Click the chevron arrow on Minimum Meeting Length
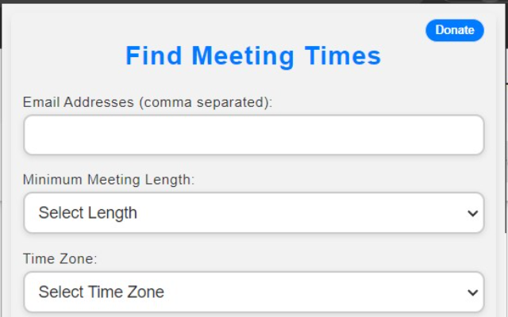This screenshot has width=508, height=317. point(472,213)
